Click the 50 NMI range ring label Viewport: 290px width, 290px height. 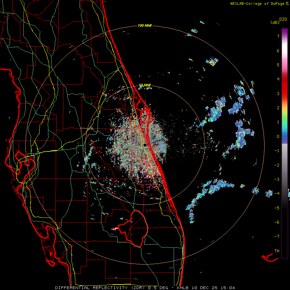click(x=145, y=85)
